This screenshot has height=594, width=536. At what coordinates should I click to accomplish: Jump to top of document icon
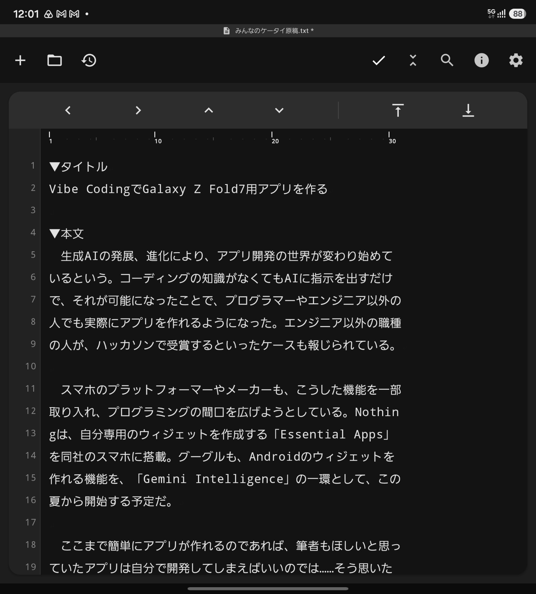pyautogui.click(x=398, y=110)
